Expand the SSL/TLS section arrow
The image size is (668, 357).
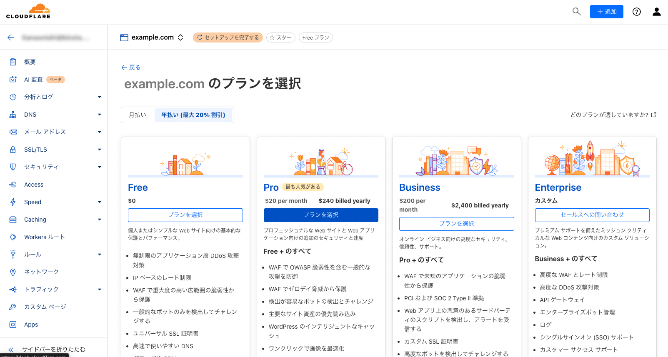point(99,150)
